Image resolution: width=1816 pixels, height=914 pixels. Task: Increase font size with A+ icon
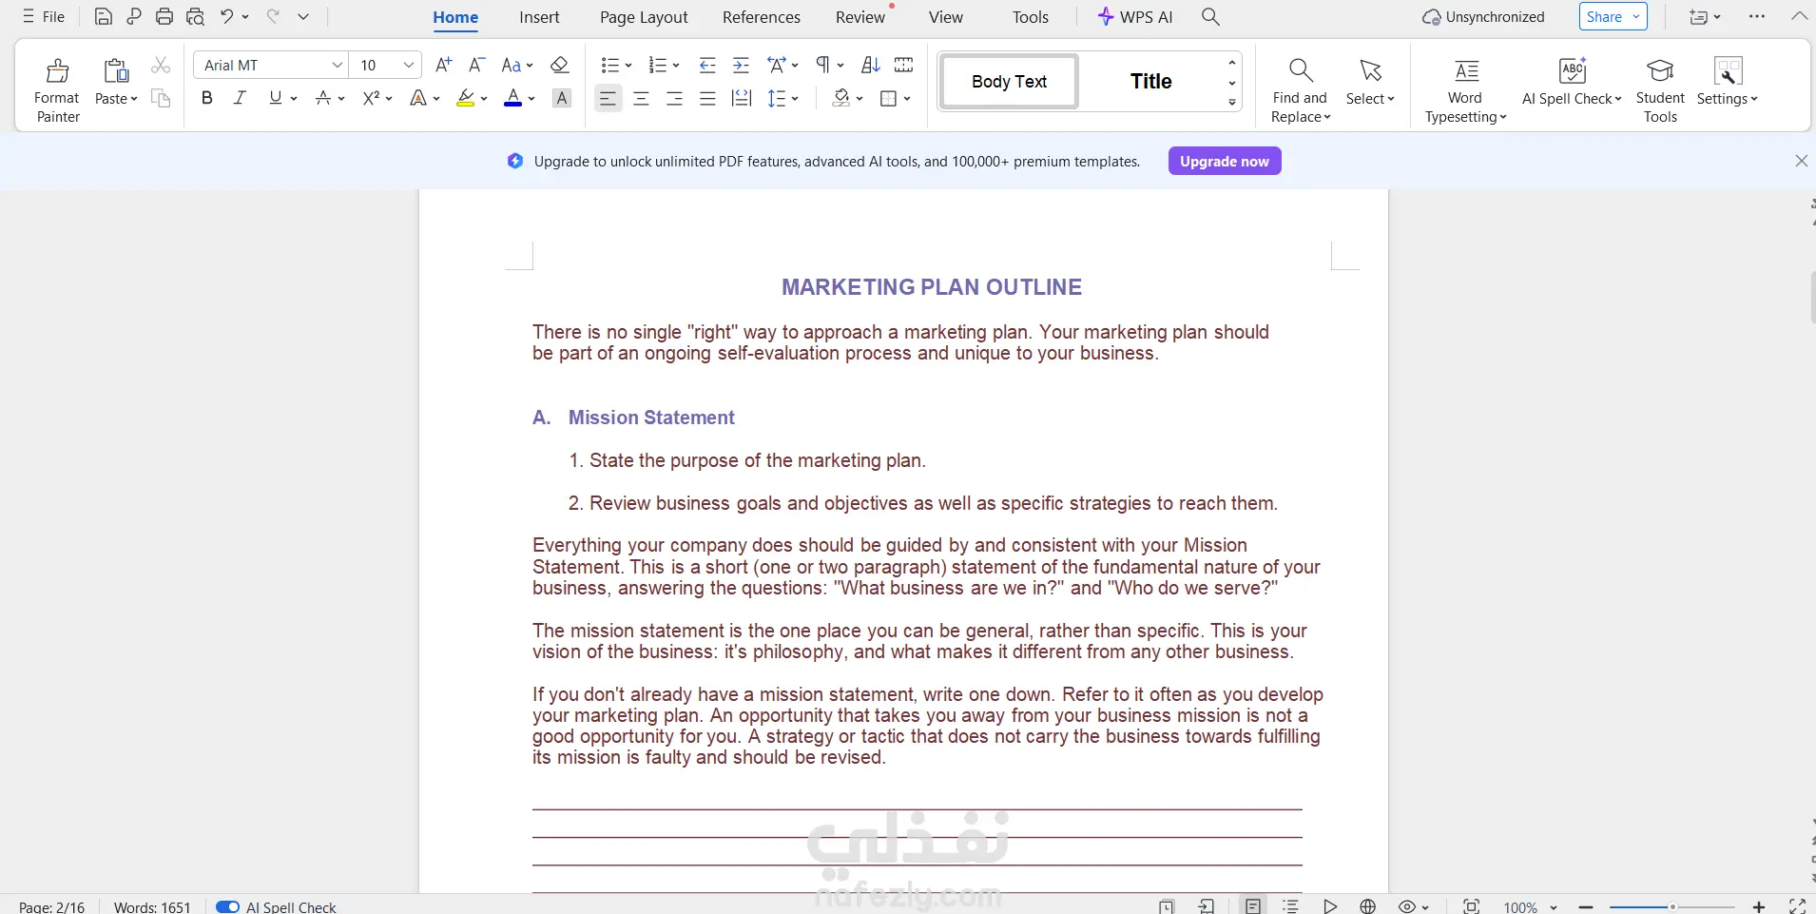(443, 65)
